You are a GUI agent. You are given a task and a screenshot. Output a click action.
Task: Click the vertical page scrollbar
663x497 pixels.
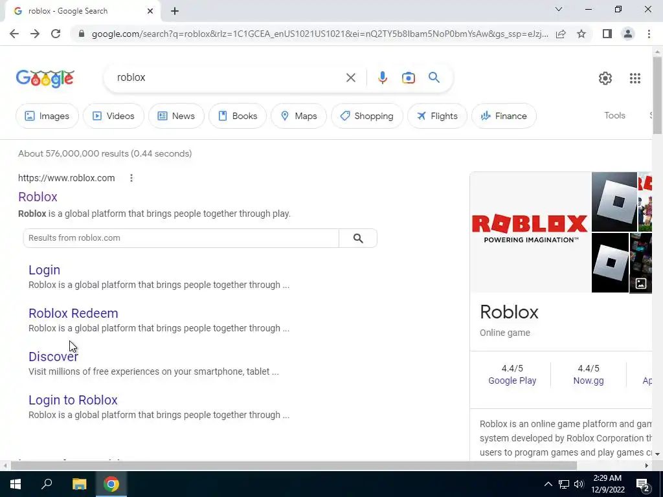point(657,95)
